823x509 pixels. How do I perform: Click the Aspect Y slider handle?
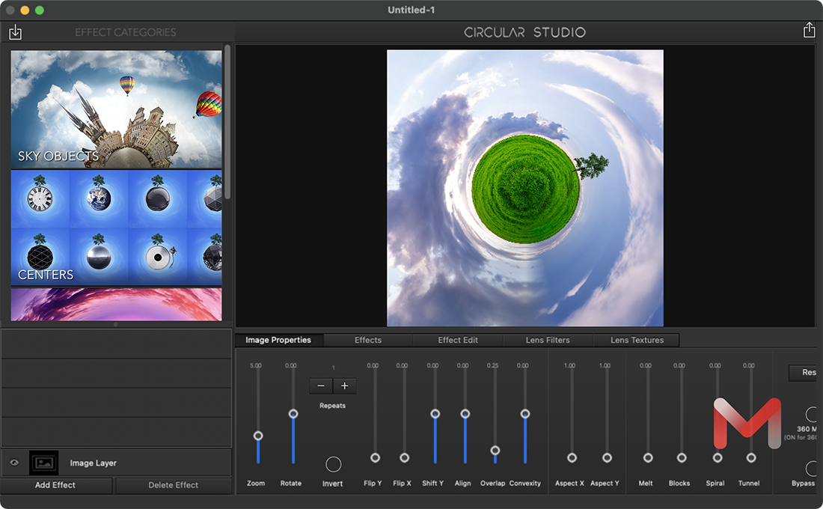pyautogui.click(x=607, y=457)
